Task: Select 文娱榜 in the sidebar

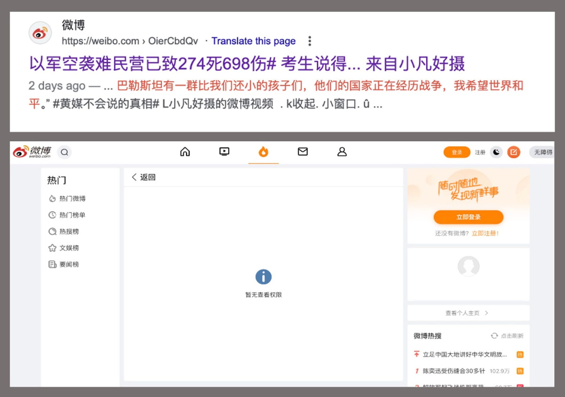Action: pyautogui.click(x=64, y=248)
